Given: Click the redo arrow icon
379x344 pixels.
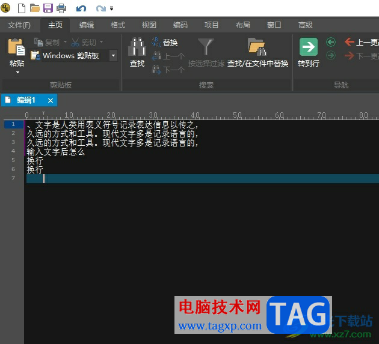Looking at the screenshot, I should (101, 8).
